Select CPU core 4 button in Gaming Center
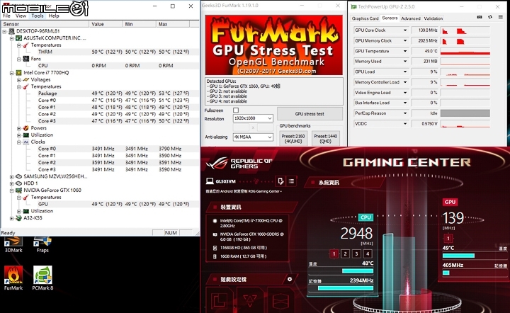 368,254
